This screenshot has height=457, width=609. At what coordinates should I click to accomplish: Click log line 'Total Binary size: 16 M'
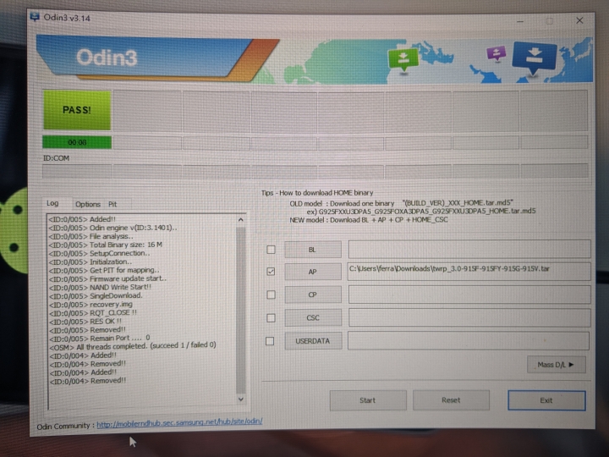[105, 245]
